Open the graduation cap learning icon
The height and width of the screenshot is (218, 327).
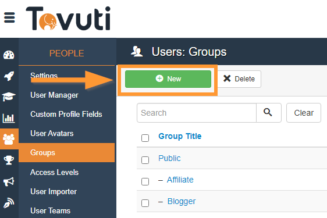(x=9, y=97)
